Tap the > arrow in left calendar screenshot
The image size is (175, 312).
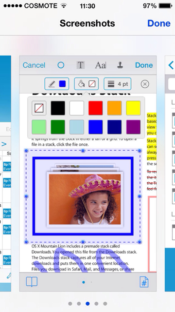coord(4,144)
